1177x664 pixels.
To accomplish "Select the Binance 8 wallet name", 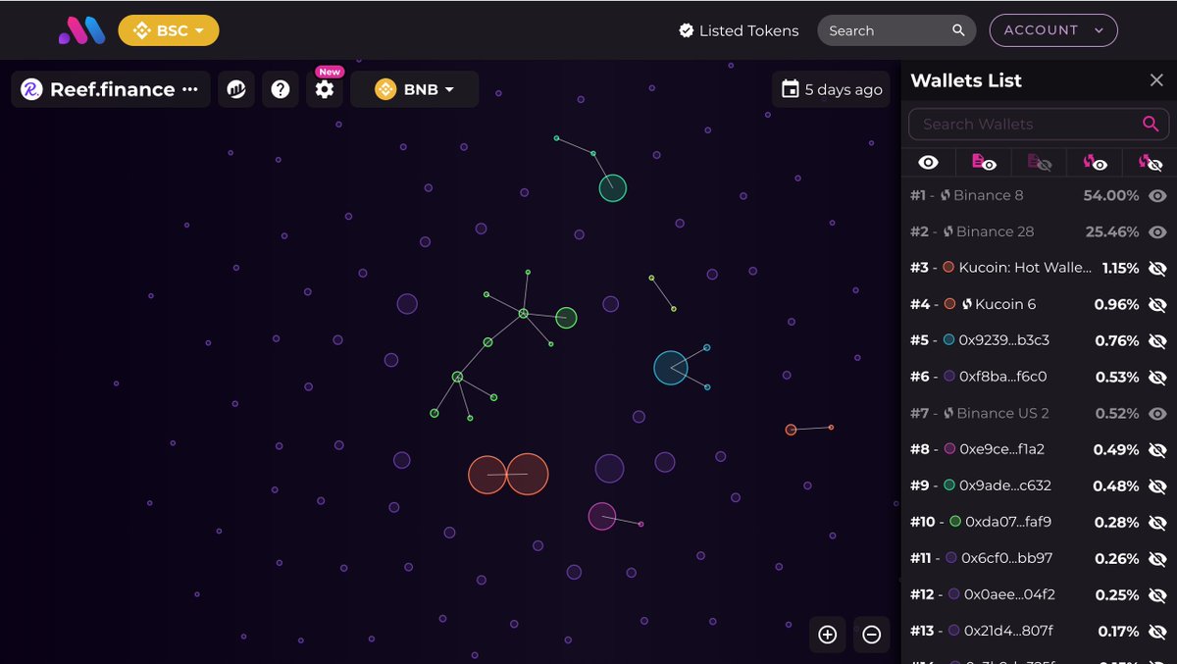I will pyautogui.click(x=989, y=195).
